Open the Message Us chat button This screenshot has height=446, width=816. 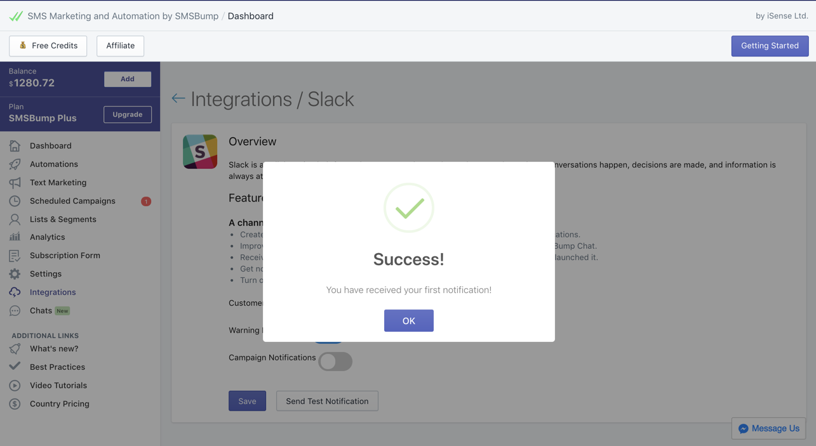pos(768,429)
